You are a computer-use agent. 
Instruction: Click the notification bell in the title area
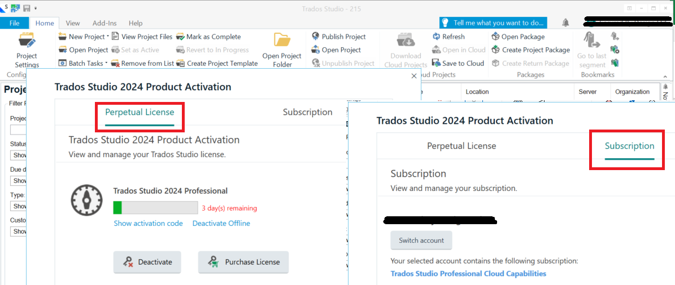(565, 23)
